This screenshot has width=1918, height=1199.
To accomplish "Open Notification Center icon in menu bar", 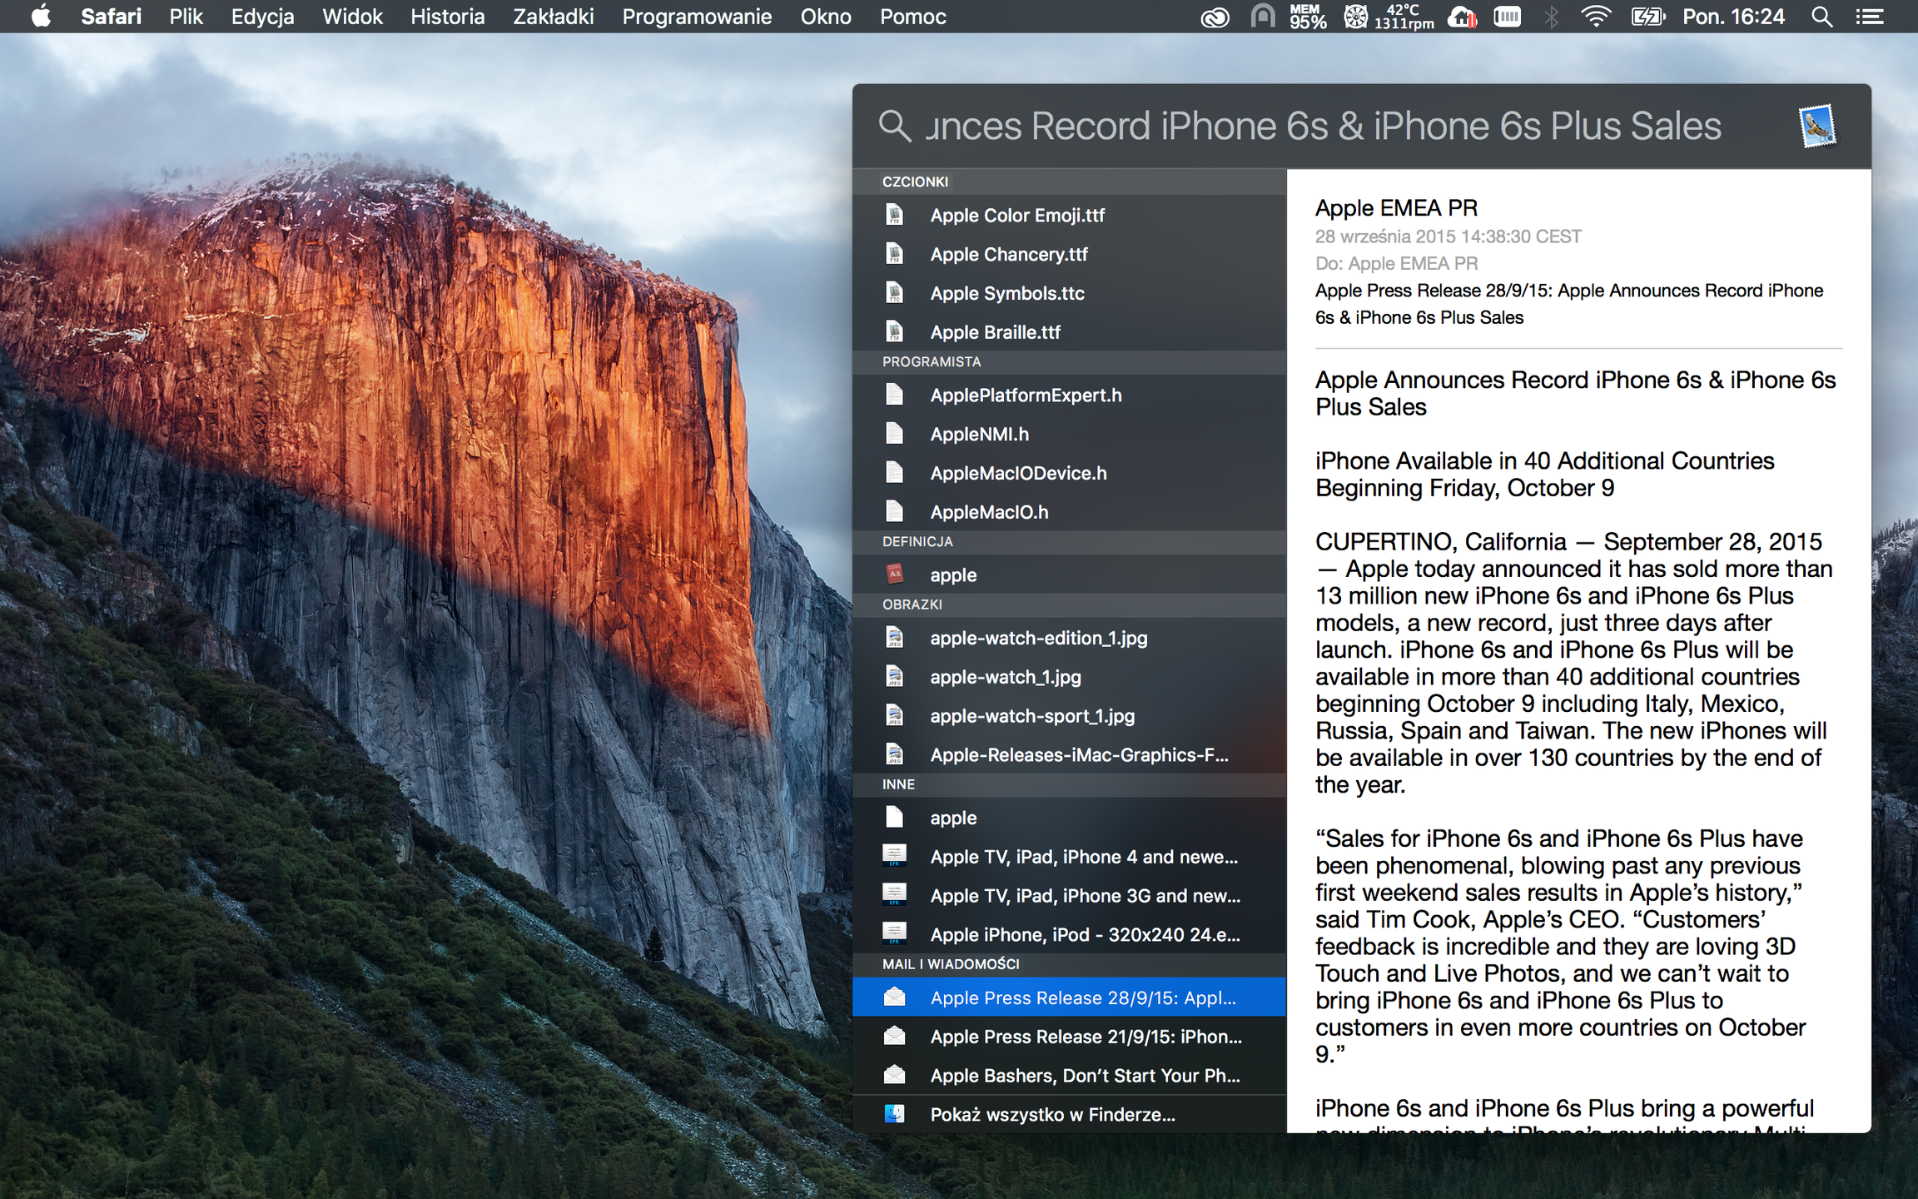I will coord(1870,17).
